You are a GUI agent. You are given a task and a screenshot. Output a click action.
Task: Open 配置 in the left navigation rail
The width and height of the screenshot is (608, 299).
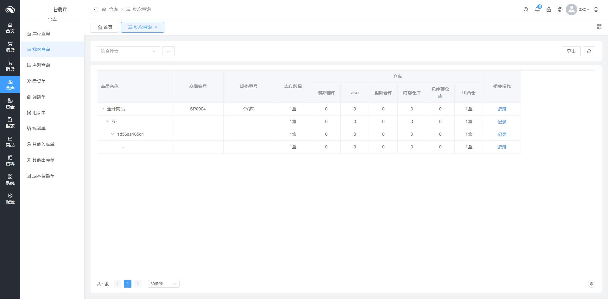(x=10, y=198)
